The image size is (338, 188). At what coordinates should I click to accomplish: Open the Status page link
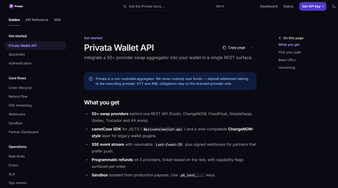288,6
